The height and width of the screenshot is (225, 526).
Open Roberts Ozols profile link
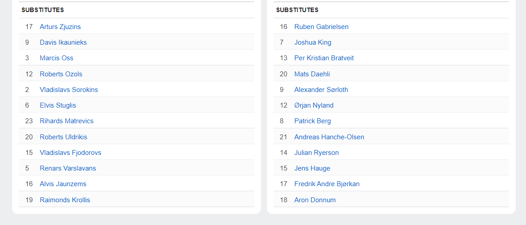(61, 74)
